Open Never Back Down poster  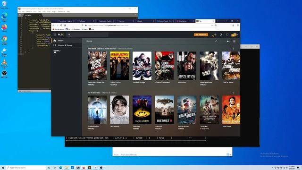pos(97,66)
